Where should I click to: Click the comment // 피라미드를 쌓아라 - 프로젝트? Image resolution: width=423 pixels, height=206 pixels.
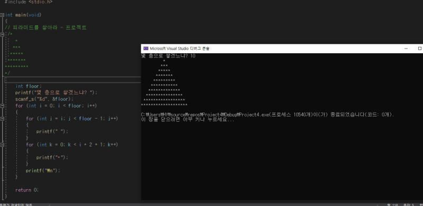click(x=45, y=28)
